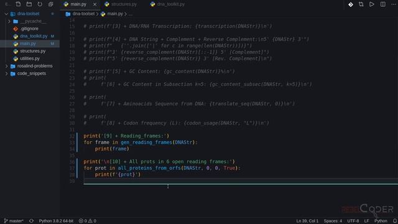Click the '[9] + Reading frames:' string
398x224 pixels.
point(134,136)
